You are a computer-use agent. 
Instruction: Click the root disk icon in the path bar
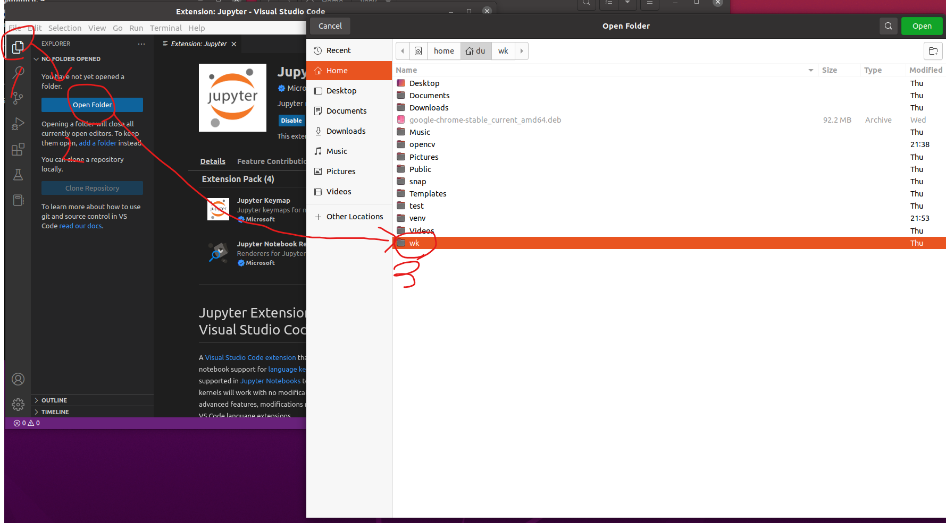tap(418, 51)
